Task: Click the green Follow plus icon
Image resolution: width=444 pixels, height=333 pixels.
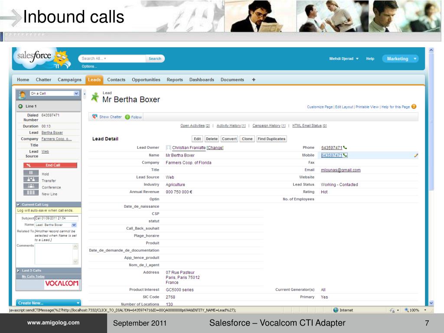Action: 127,117
